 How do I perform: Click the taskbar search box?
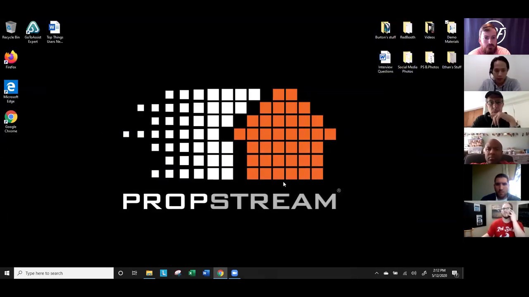tap(64, 273)
